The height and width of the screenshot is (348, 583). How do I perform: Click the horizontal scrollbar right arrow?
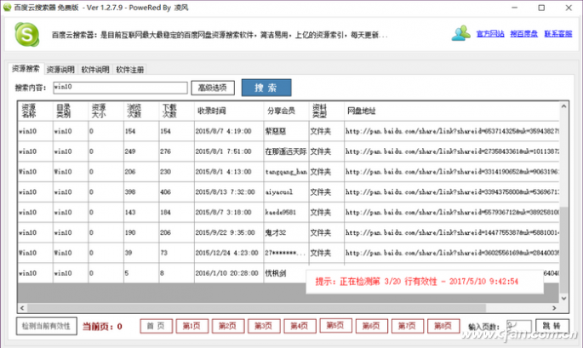[x=554, y=308]
